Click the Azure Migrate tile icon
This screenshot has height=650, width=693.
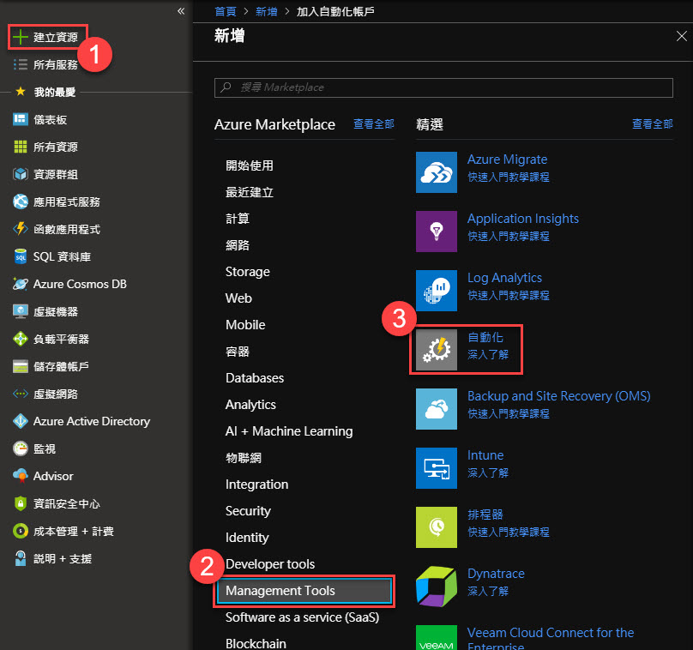click(437, 172)
